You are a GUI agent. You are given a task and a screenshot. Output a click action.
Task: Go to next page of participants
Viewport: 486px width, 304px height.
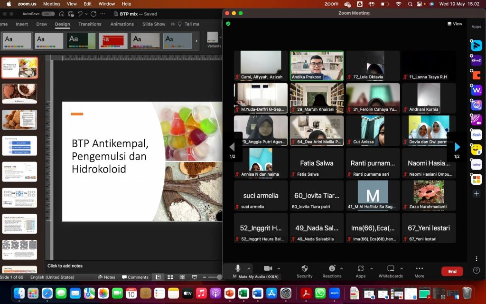click(x=457, y=147)
